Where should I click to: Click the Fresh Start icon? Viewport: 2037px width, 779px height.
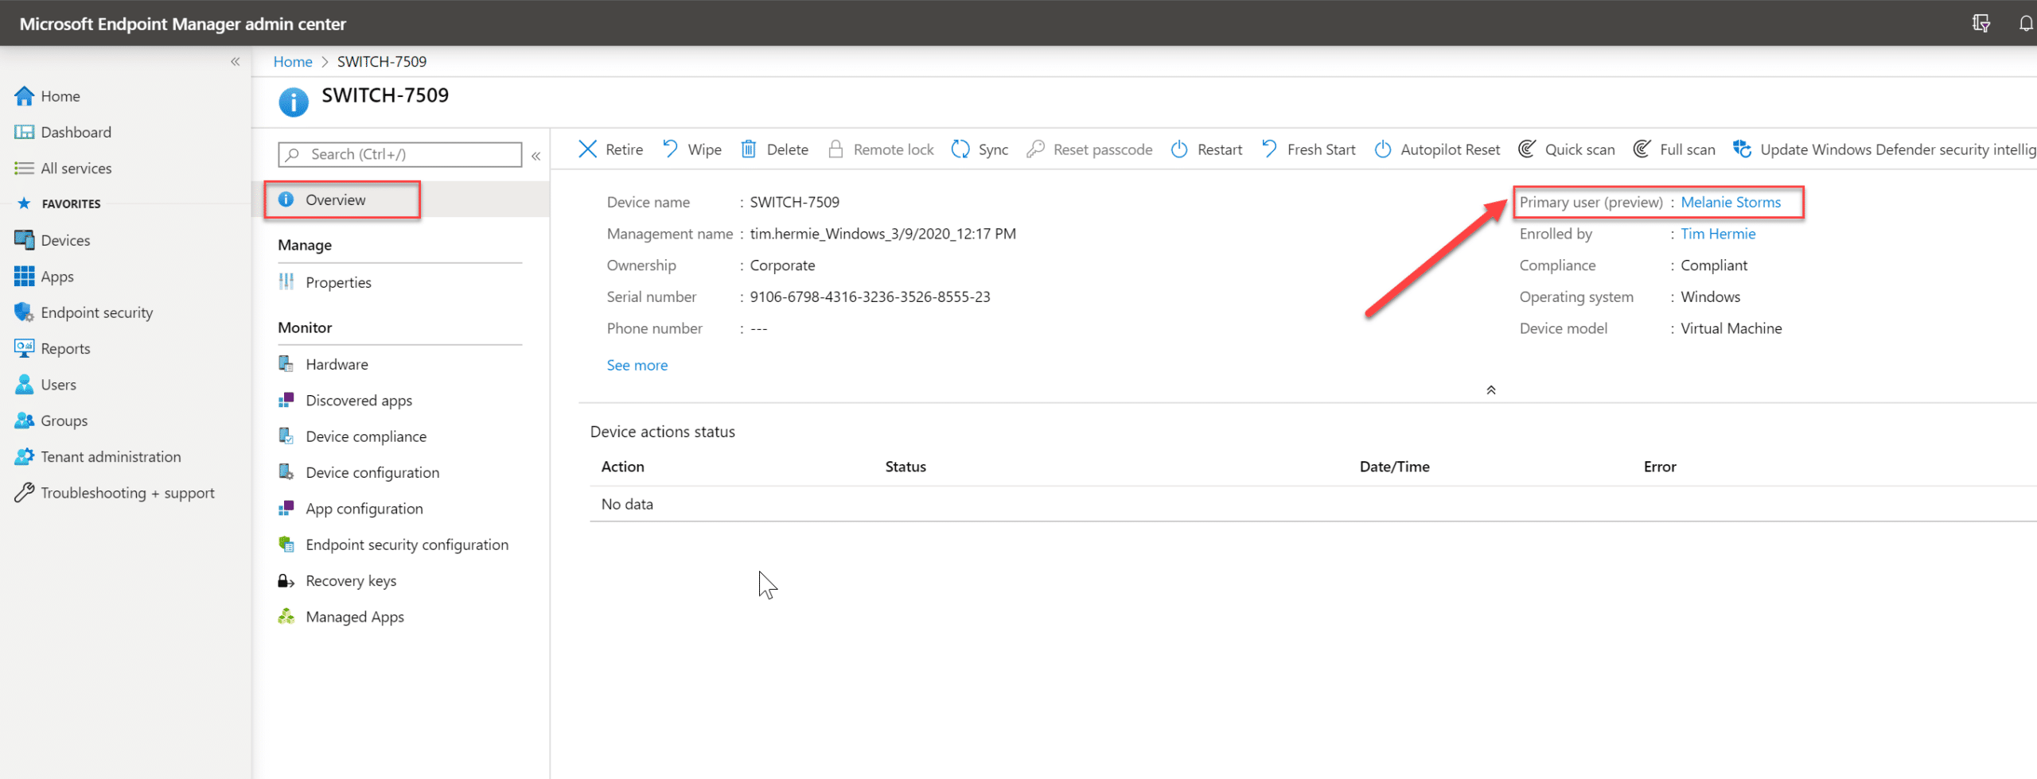tap(1270, 149)
